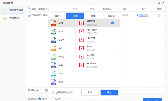The height and width of the screenshot is (101, 168).
Task: Open the 视频转GIF sidebar section
Action: (x=13, y=18)
